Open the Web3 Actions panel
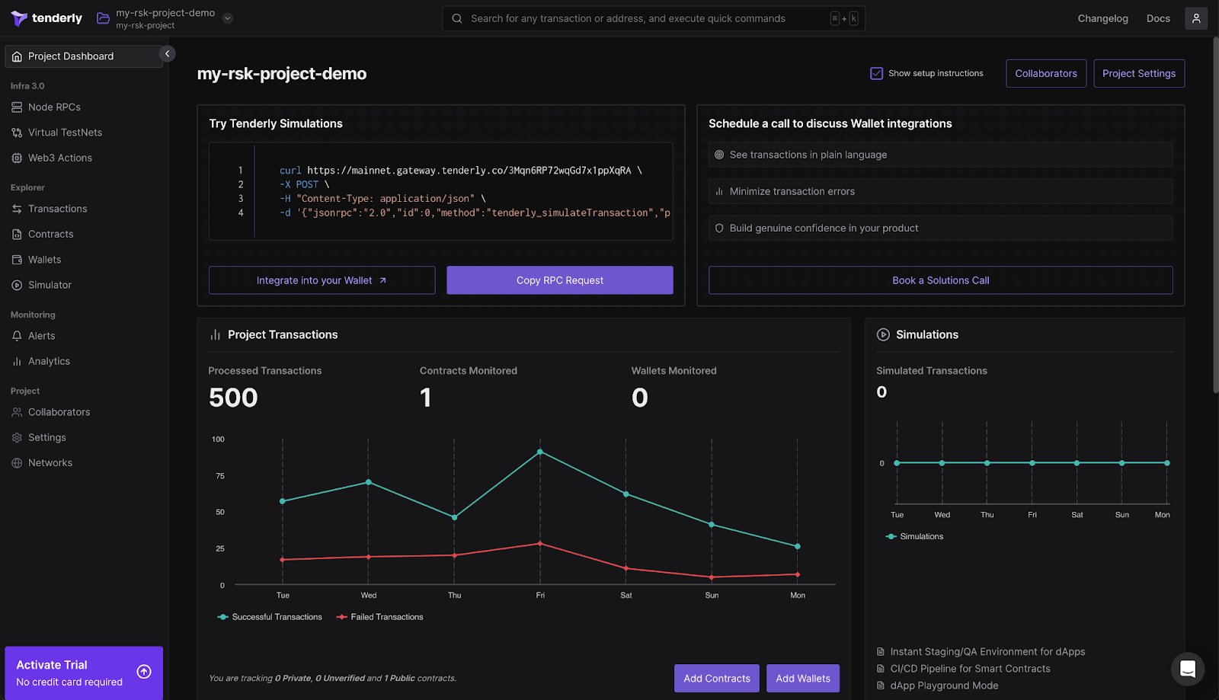The height and width of the screenshot is (700, 1219). click(x=59, y=158)
